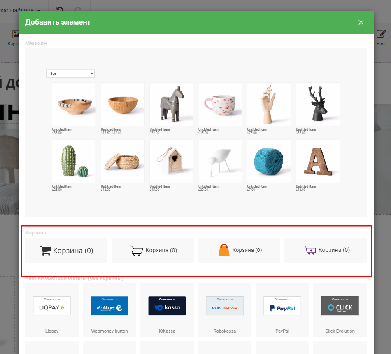Click the gray horse figurine product
Viewport: 391px width, 354px height.
point(172,105)
